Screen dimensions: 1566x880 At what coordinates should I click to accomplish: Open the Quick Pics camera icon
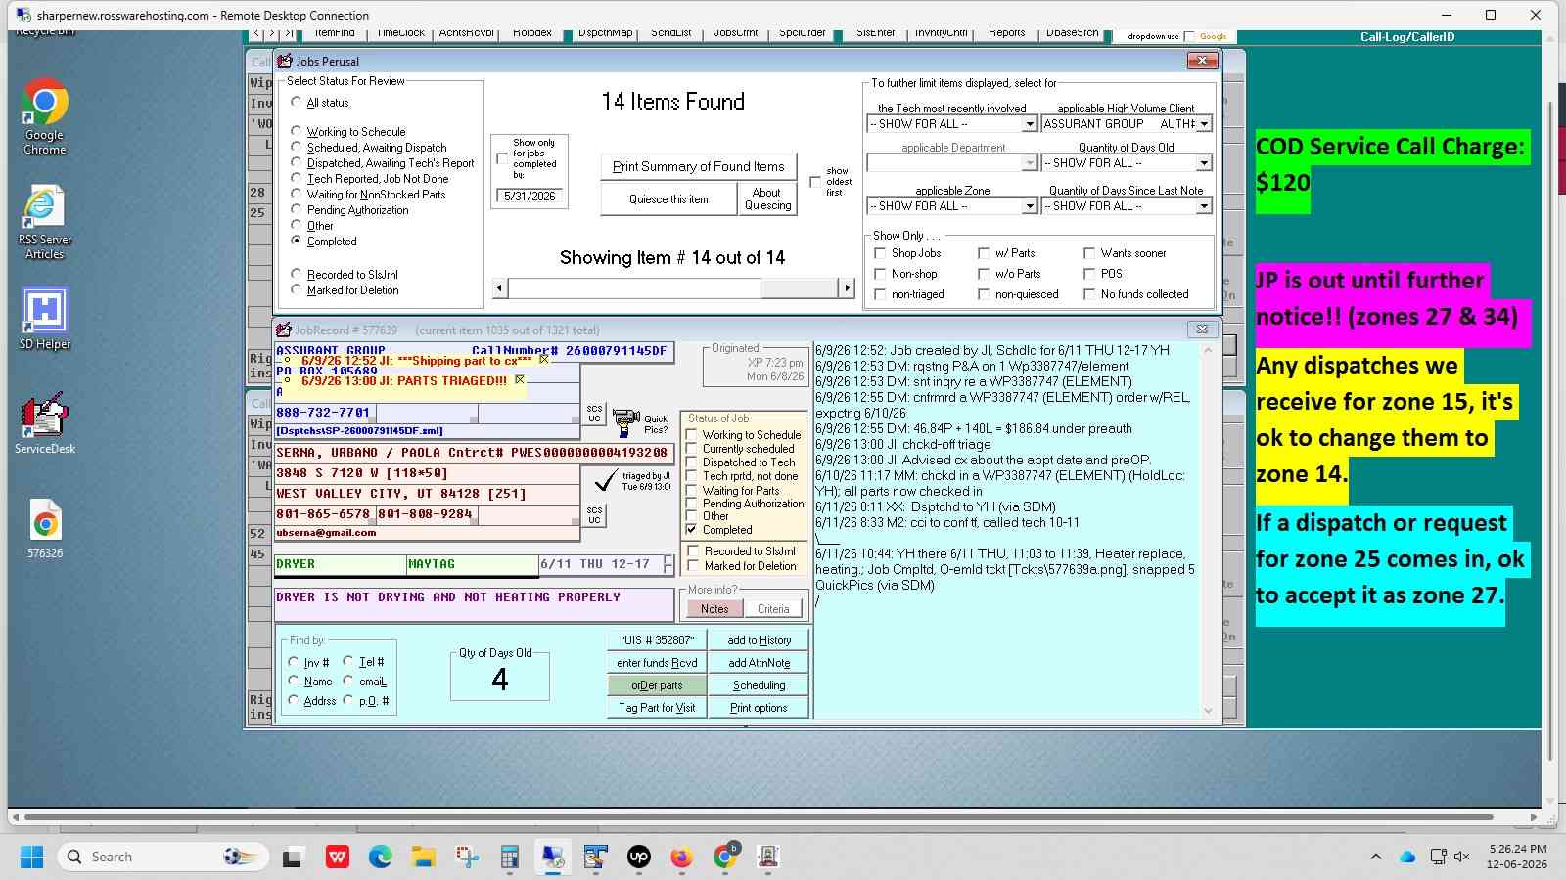point(625,422)
